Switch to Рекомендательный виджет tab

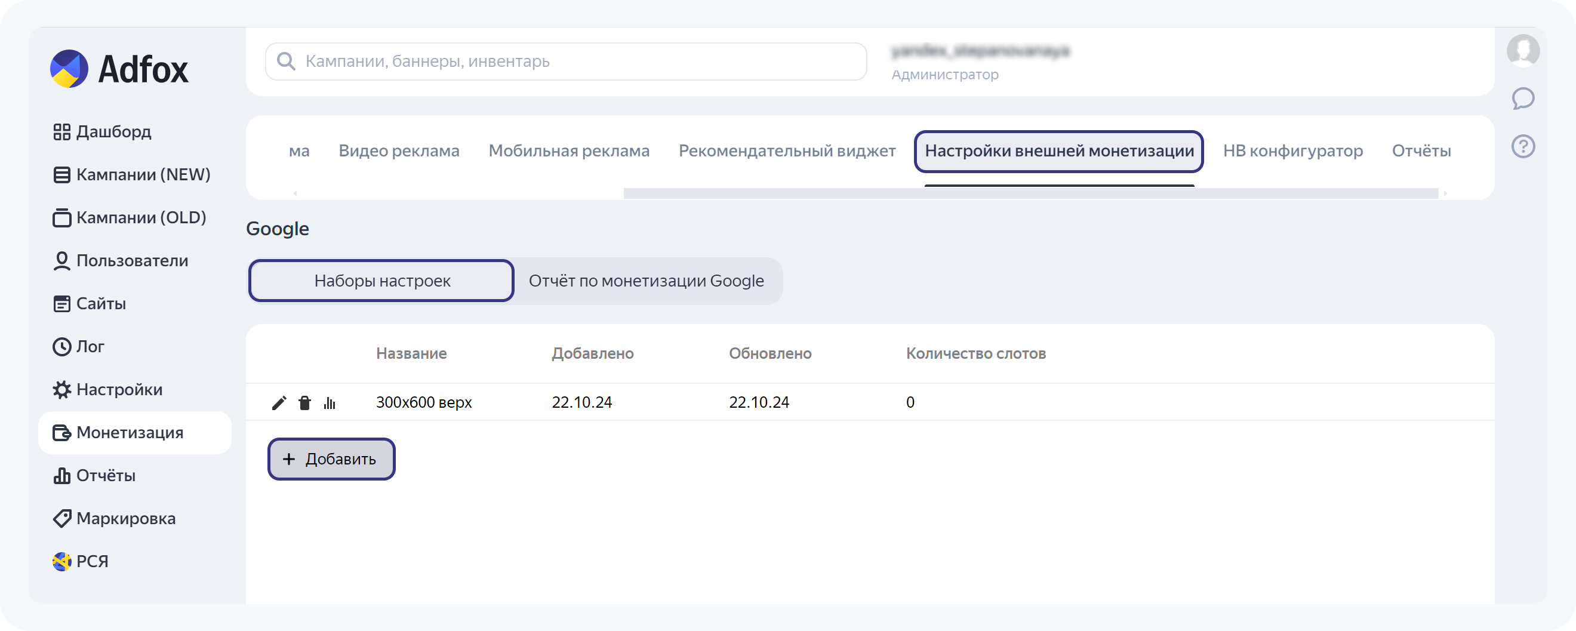[x=787, y=150]
